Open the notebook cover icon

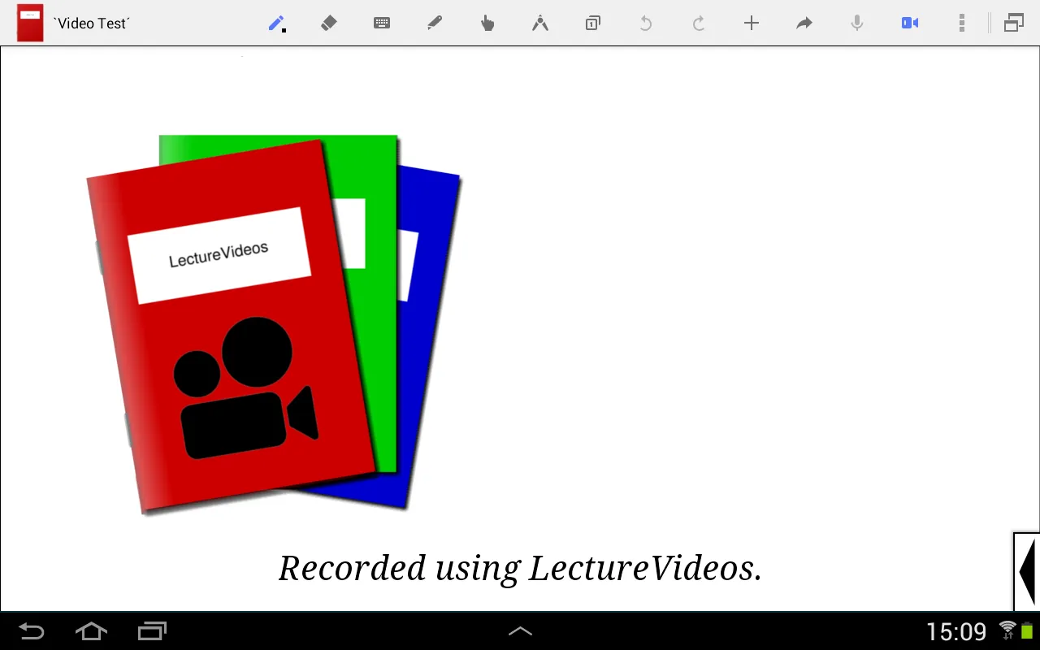click(29, 23)
